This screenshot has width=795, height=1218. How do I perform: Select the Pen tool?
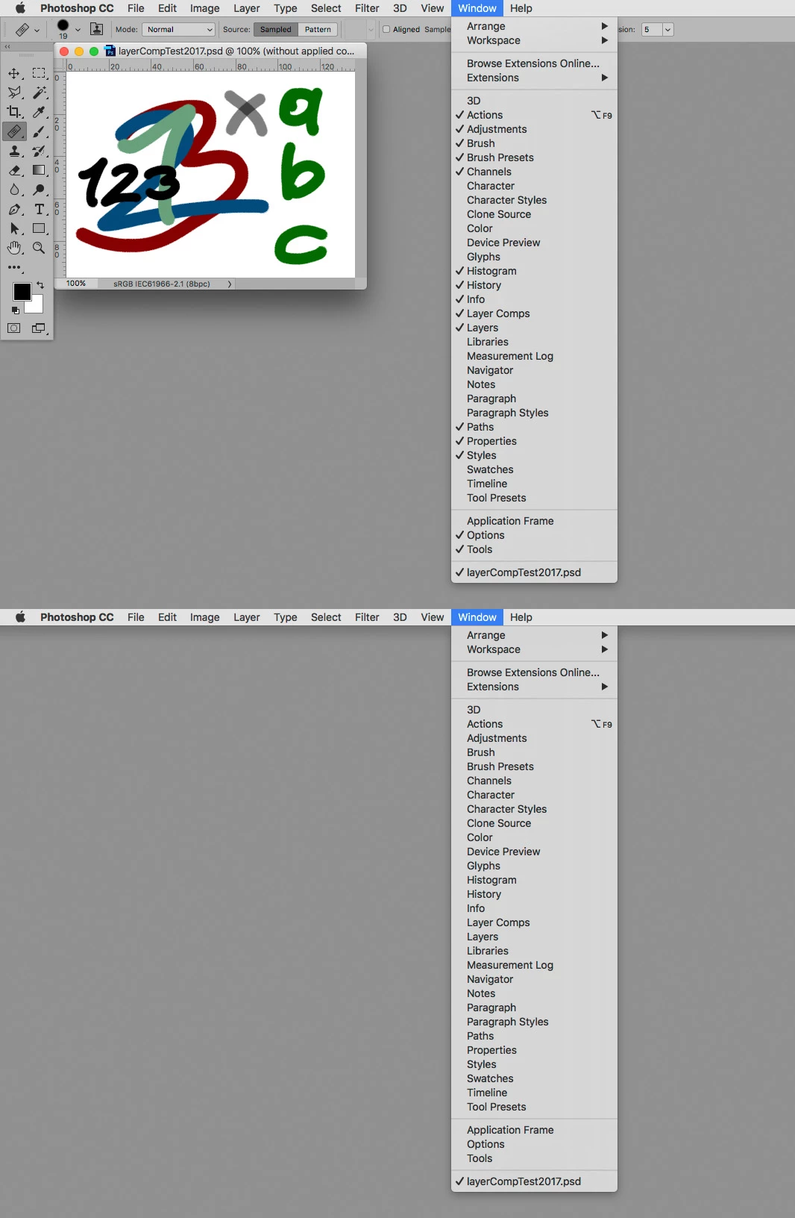point(14,209)
